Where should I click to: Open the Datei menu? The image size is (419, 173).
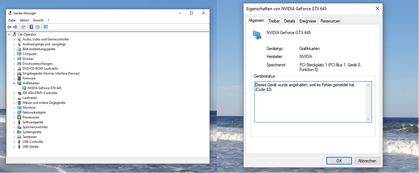[x=12, y=20]
